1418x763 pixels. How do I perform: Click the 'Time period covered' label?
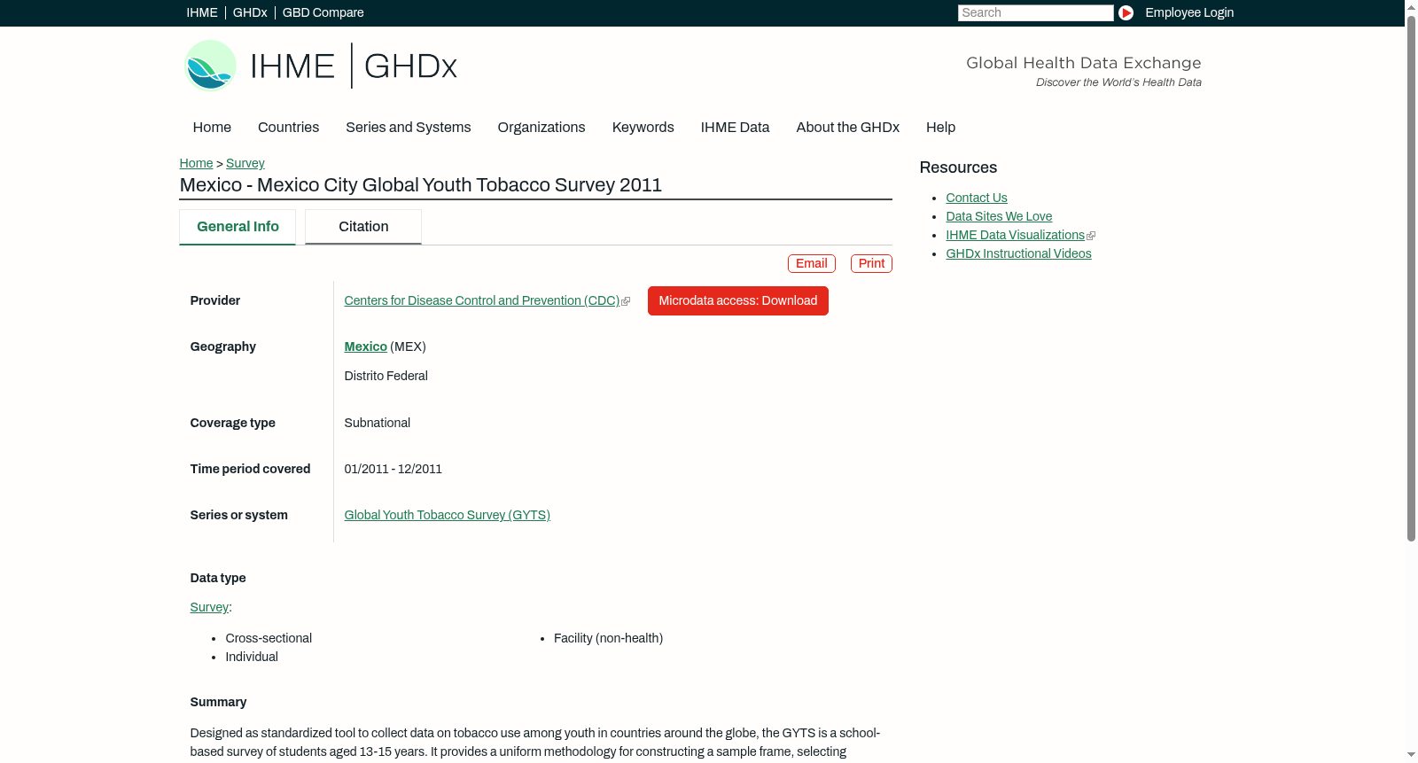pyautogui.click(x=250, y=470)
